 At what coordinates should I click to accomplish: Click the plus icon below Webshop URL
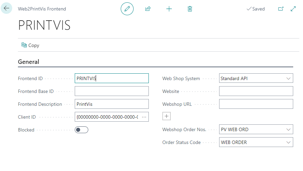coord(166,116)
